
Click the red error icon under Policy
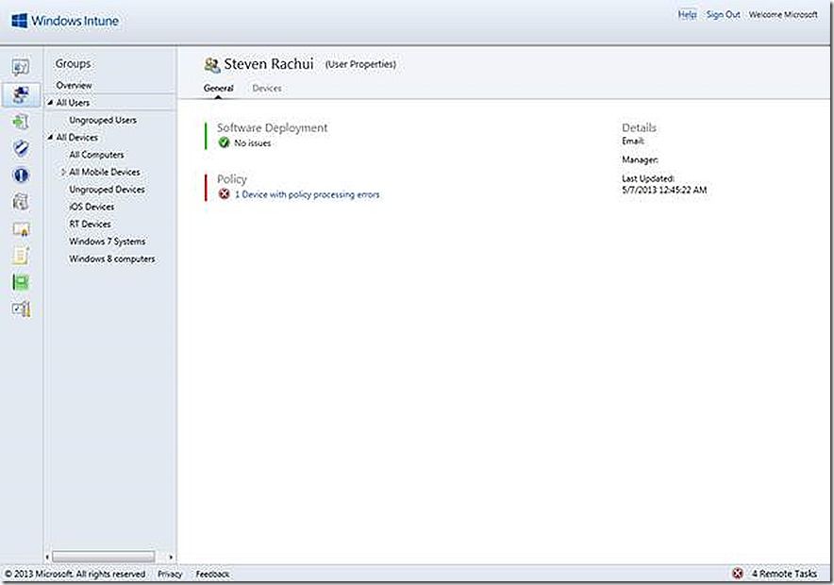(x=224, y=194)
